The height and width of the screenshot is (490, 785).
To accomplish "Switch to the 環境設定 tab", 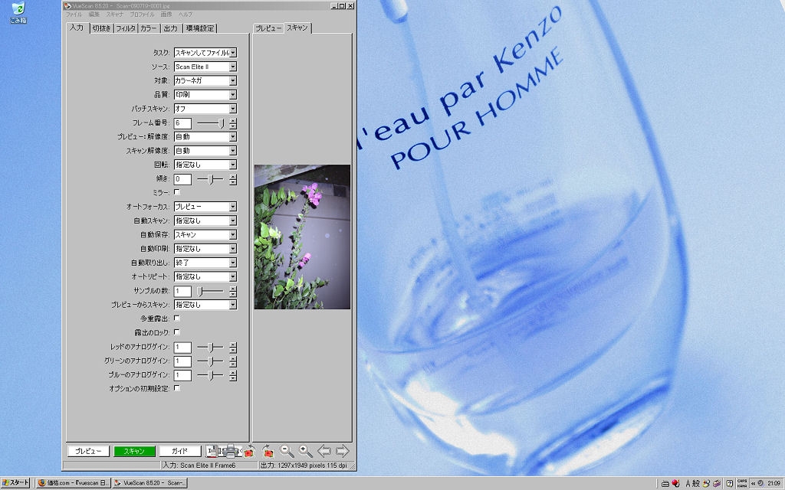I will 200,28.
